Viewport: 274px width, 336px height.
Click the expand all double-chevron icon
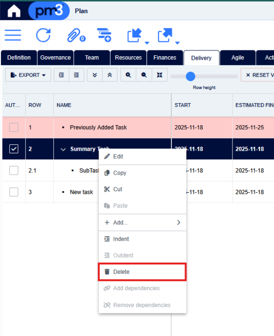(x=95, y=75)
